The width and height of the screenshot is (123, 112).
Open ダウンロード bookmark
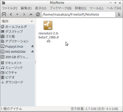click(x=18, y=82)
